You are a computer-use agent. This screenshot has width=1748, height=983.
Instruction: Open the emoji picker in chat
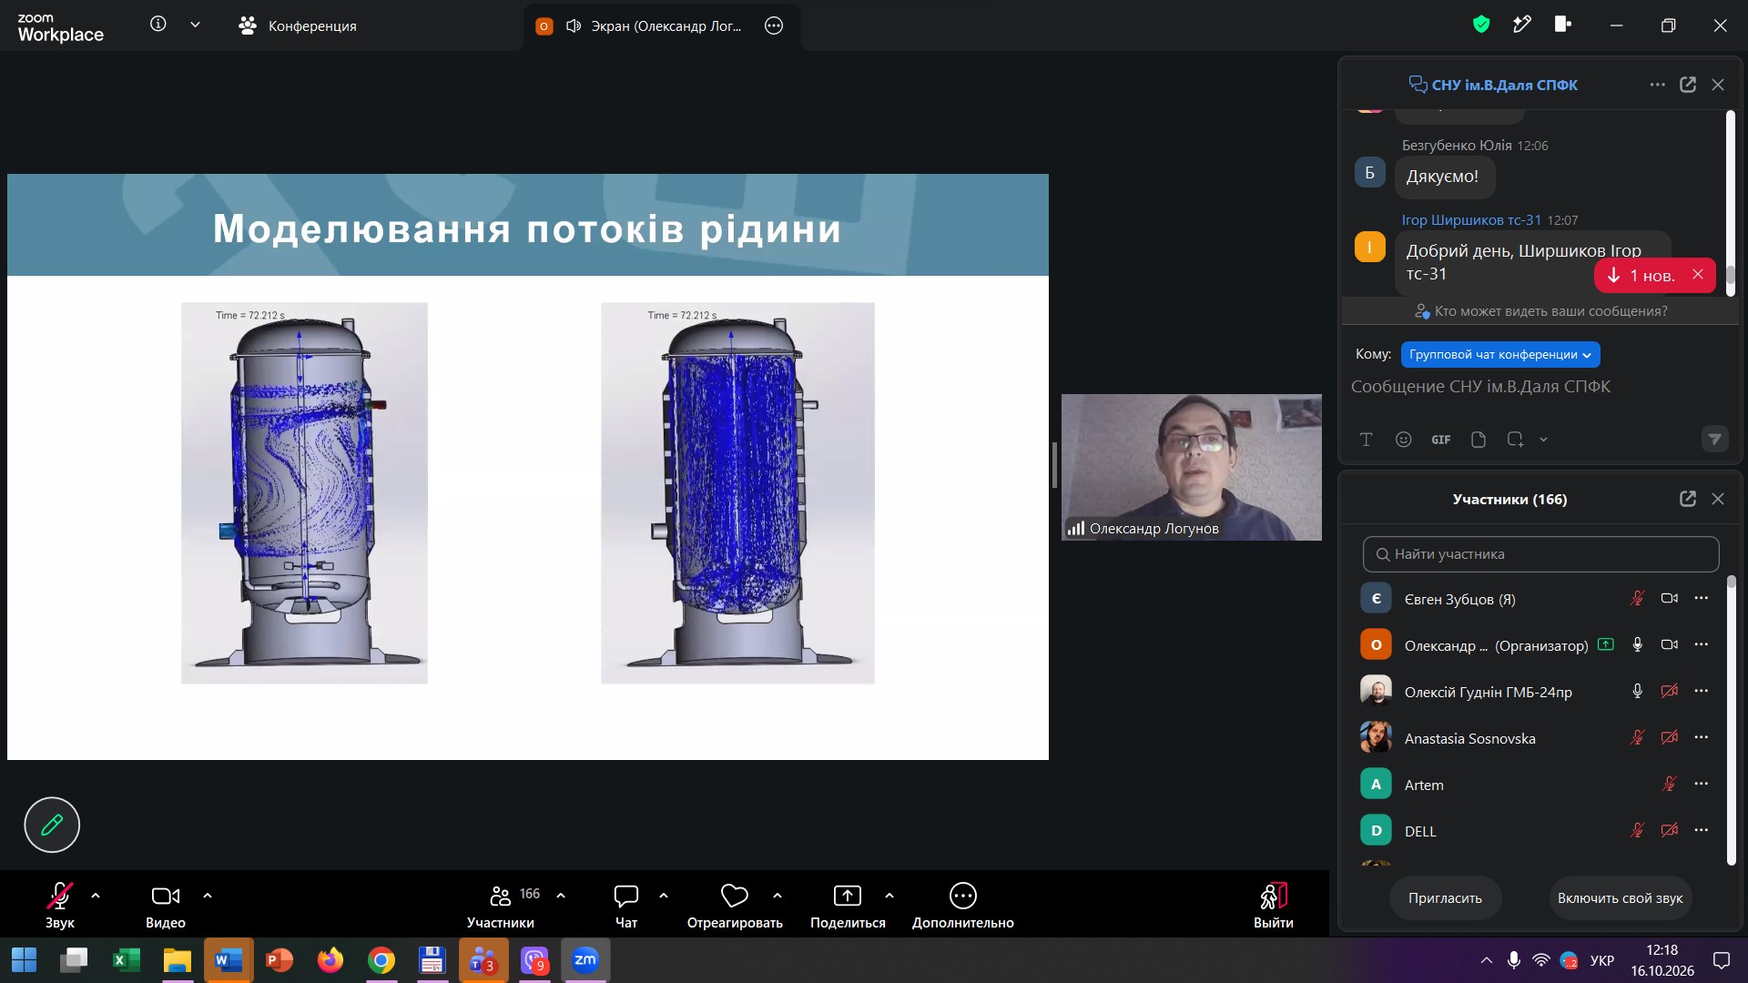[x=1403, y=440]
